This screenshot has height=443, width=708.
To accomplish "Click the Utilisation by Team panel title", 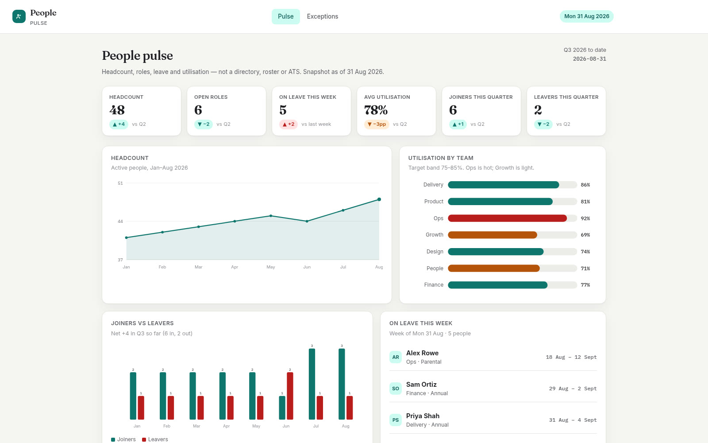I will click(x=441, y=158).
